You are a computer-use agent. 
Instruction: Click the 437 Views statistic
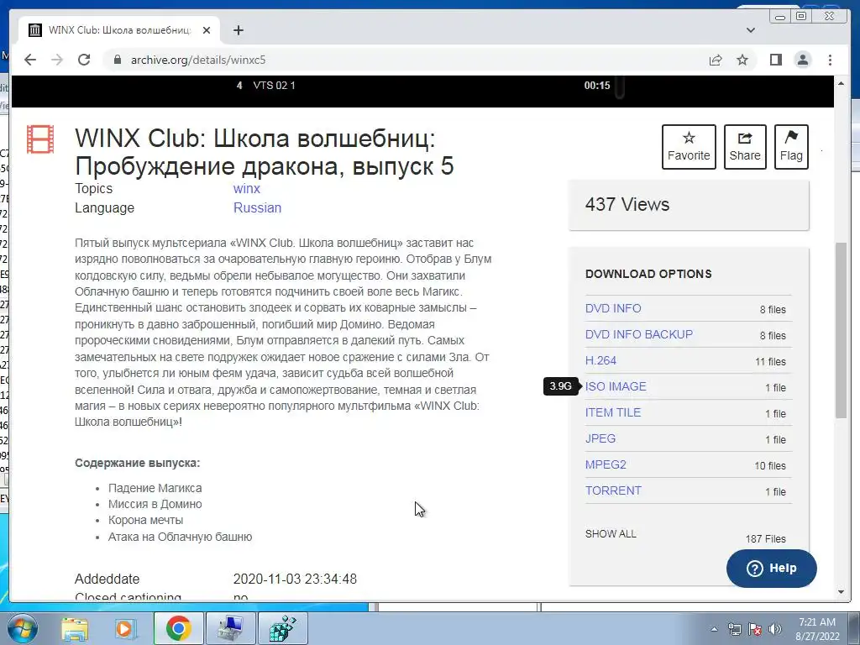click(x=627, y=205)
